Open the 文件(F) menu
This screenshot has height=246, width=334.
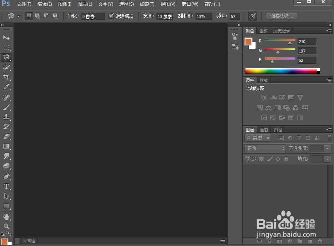coord(24,4)
